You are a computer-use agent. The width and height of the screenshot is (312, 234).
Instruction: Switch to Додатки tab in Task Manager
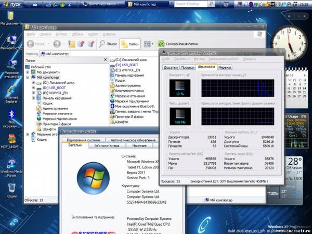click(171, 67)
